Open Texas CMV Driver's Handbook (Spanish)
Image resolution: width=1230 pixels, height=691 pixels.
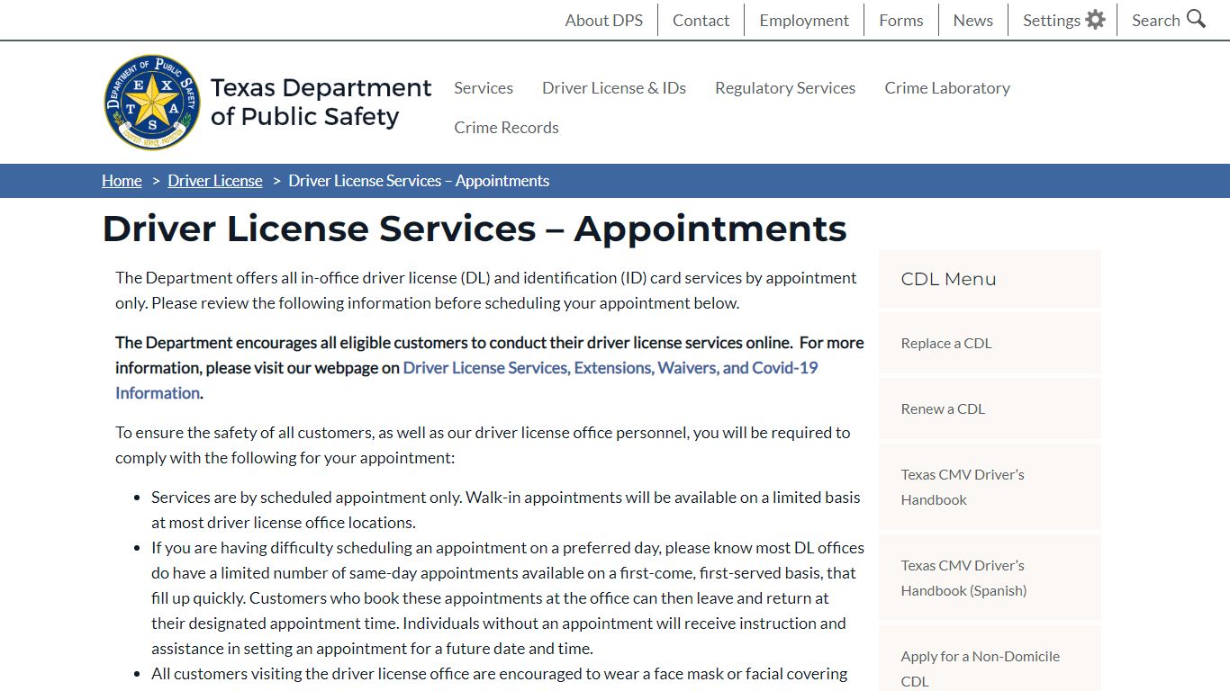tap(990, 578)
